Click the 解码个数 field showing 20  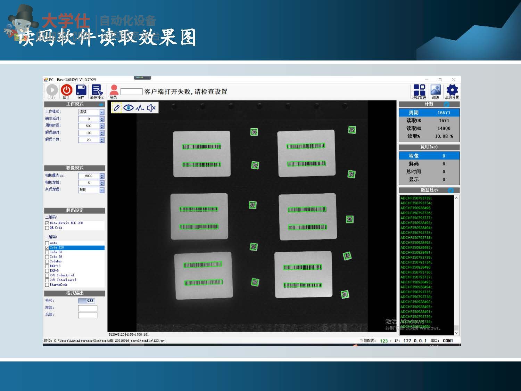pyautogui.click(x=89, y=140)
